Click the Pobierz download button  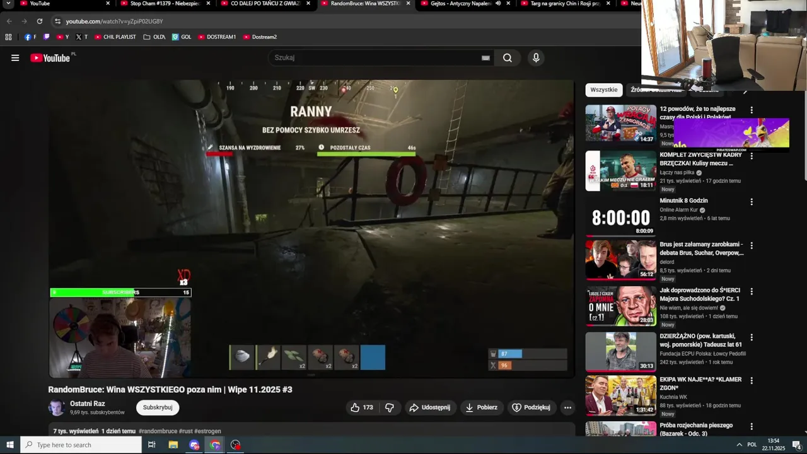point(481,407)
